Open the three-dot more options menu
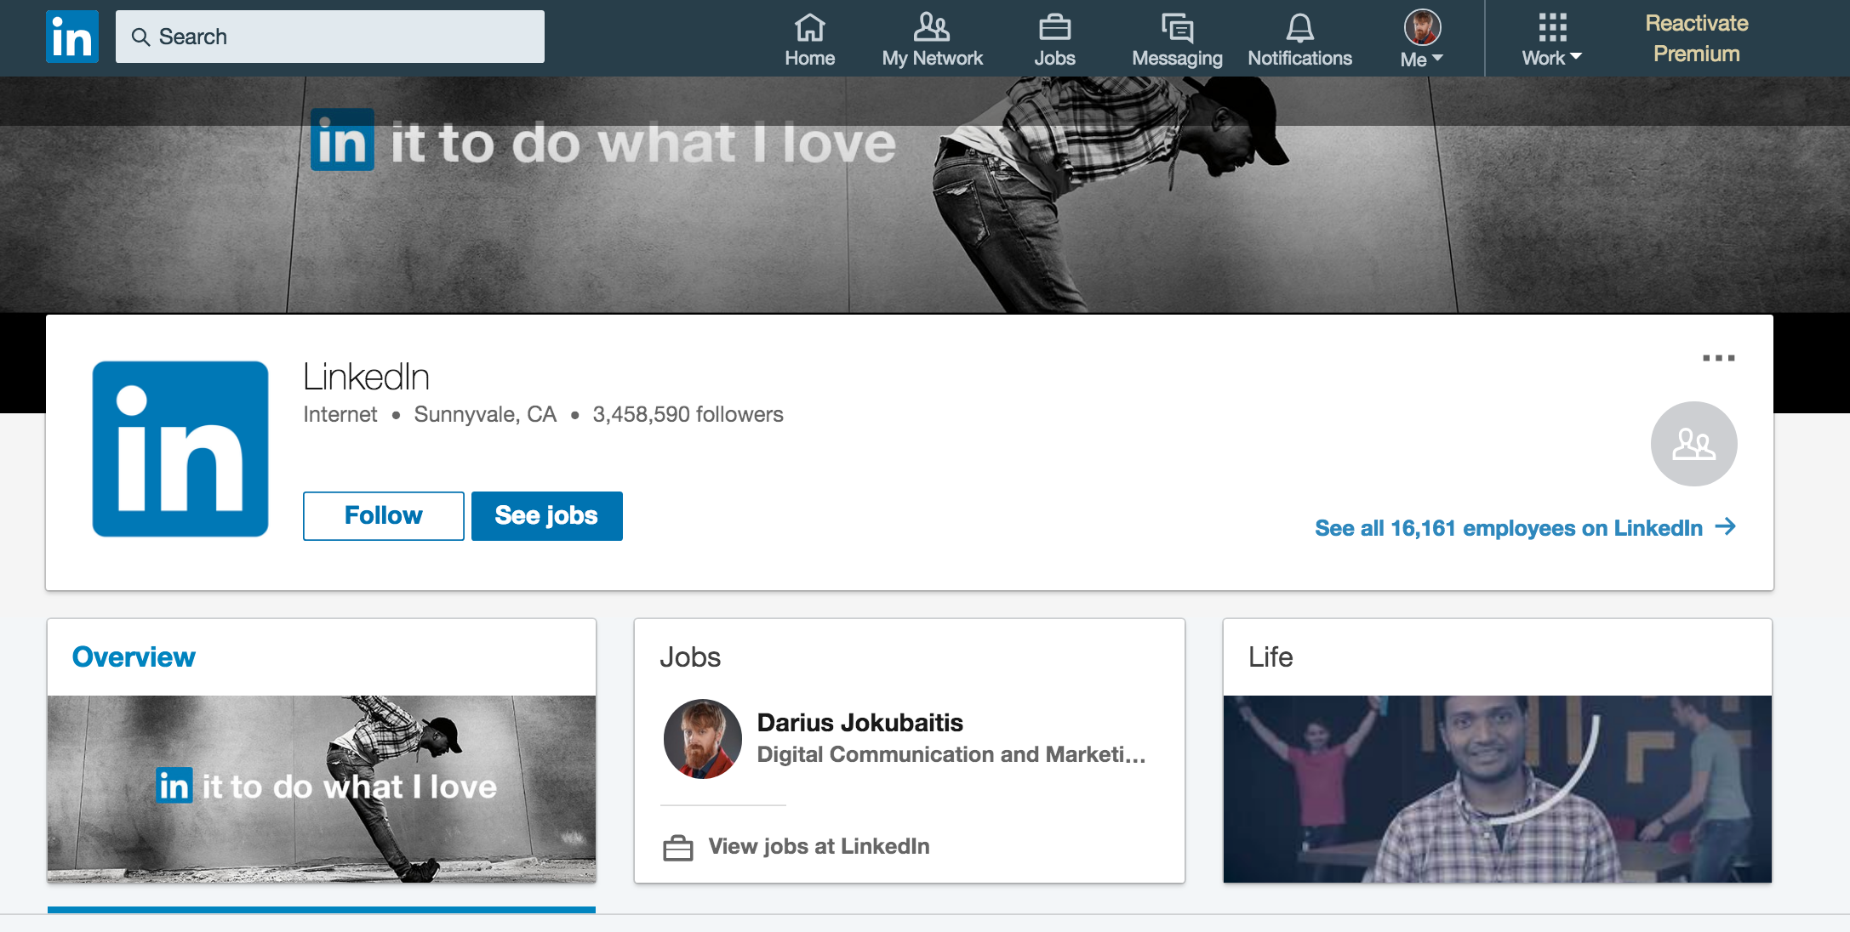Image resolution: width=1850 pixels, height=932 pixels. pos(1718,358)
